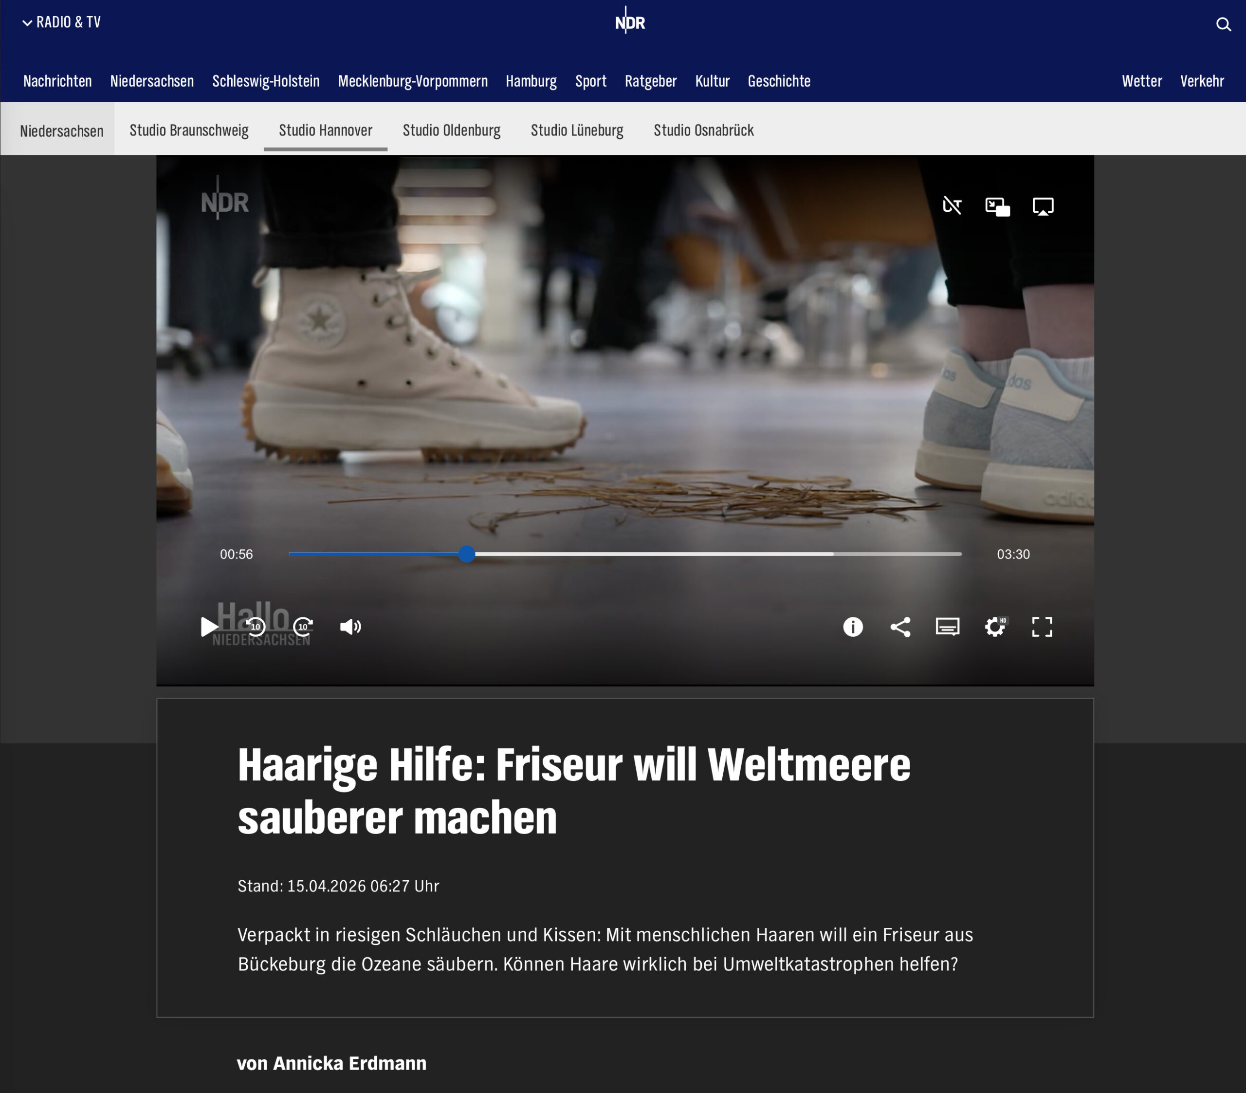
Task: Open the Wetter page
Action: tap(1142, 81)
